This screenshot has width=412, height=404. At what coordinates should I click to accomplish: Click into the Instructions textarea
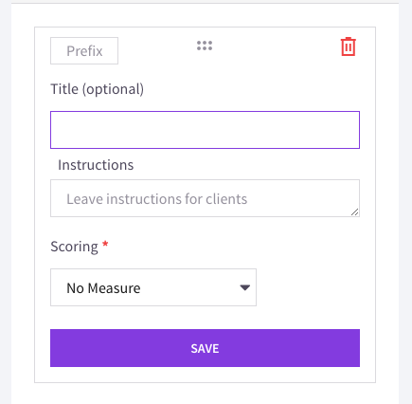[205, 198]
